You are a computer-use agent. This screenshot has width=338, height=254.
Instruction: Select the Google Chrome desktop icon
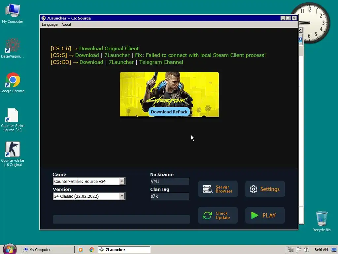13,83
